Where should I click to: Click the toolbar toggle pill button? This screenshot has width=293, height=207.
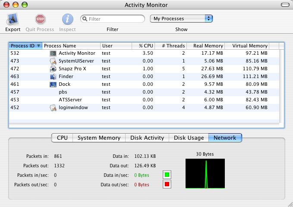pos(285,5)
